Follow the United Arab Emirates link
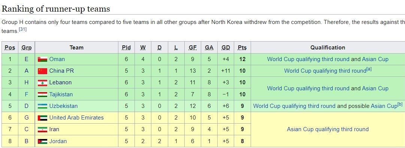This screenshot has height=148, width=405. point(76,118)
